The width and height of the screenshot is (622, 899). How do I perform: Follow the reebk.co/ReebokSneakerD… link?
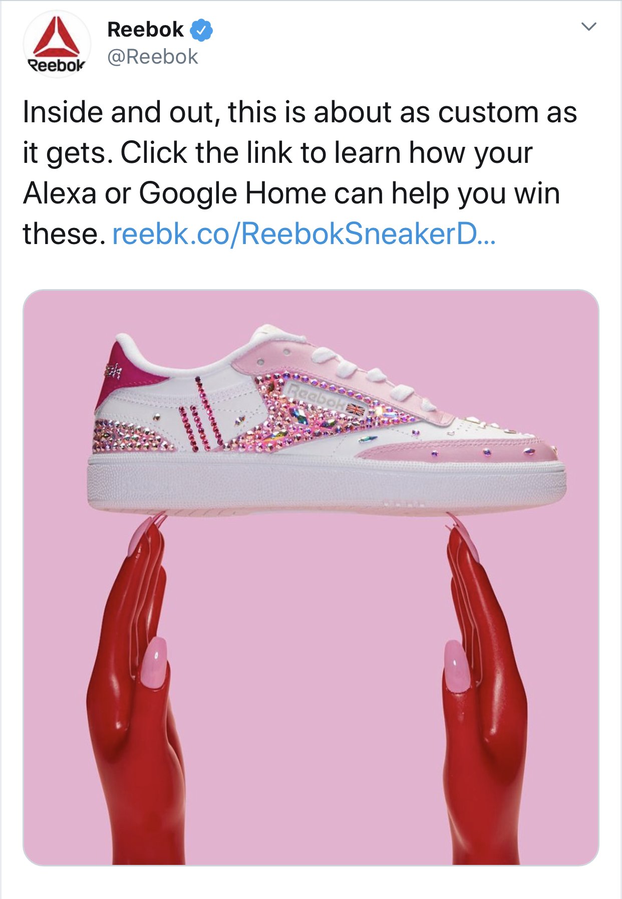(304, 234)
